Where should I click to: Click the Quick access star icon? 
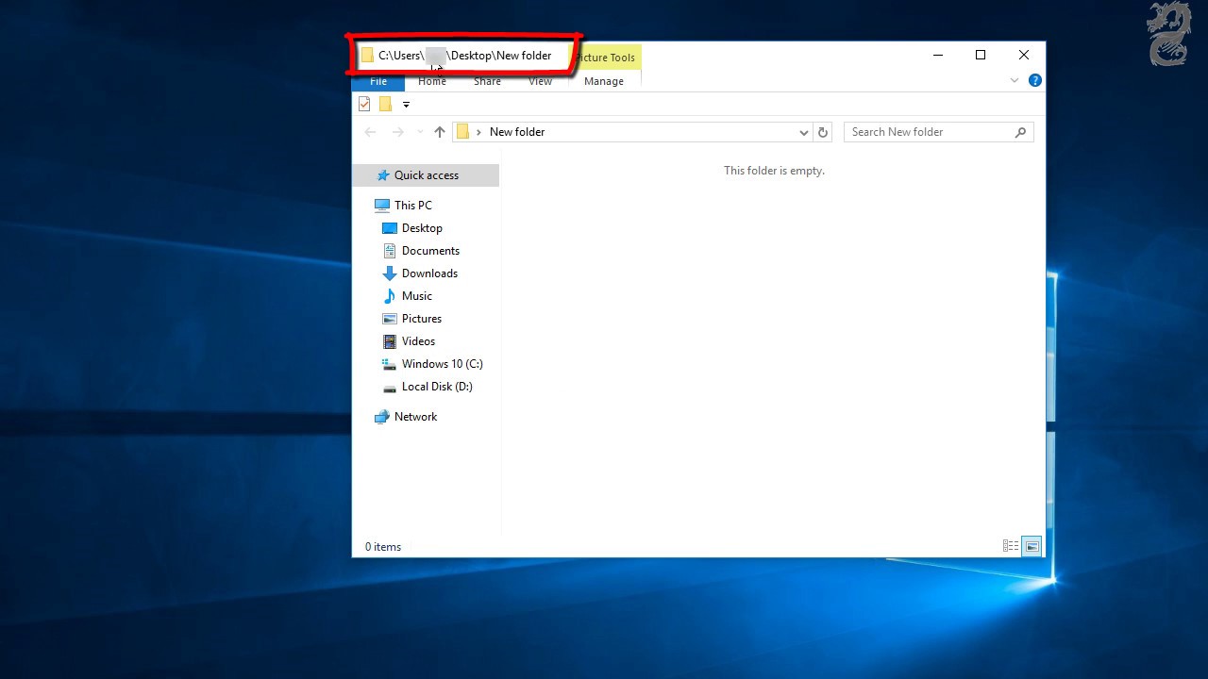383,175
